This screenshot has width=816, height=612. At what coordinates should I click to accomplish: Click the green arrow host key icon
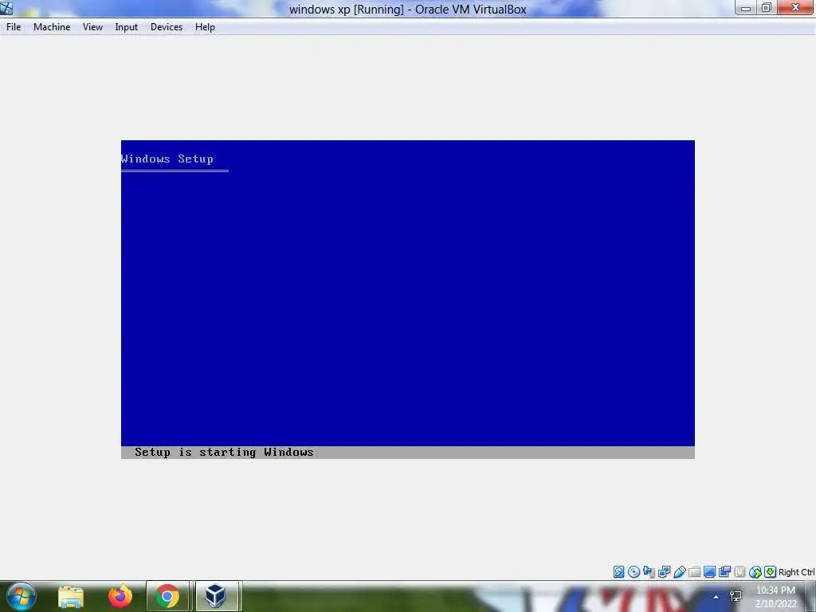point(771,572)
